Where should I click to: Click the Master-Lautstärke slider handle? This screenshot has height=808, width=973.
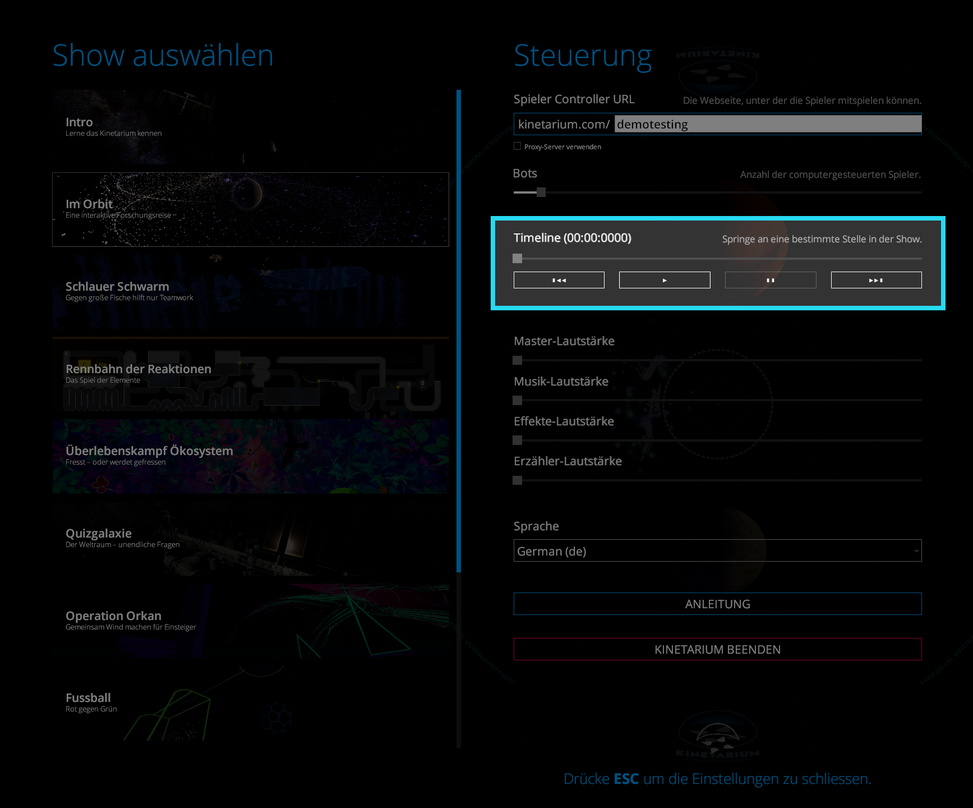coord(518,360)
